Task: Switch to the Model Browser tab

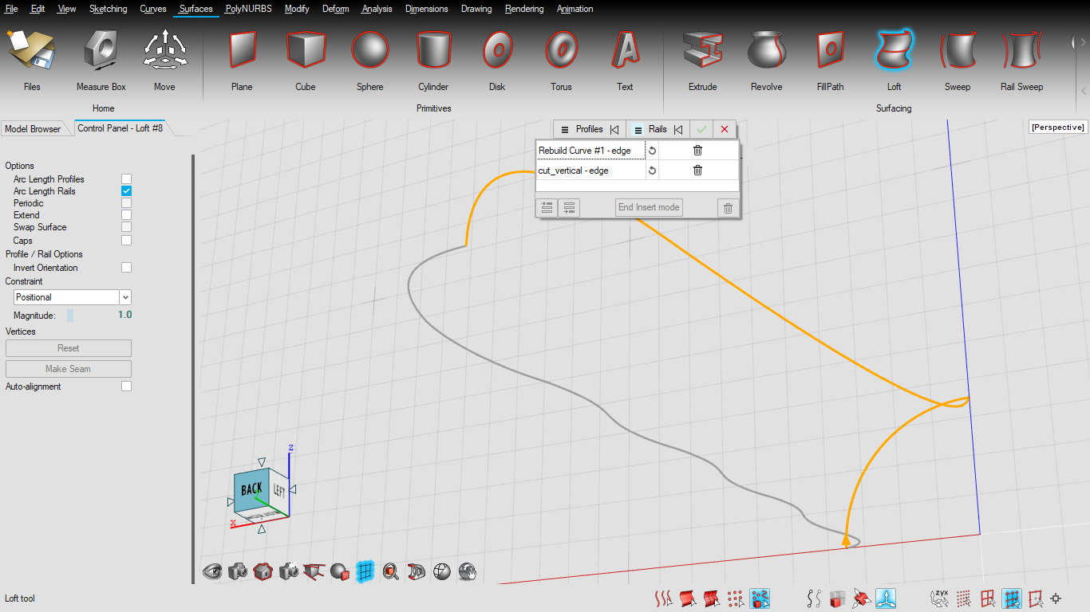Action: [34, 129]
